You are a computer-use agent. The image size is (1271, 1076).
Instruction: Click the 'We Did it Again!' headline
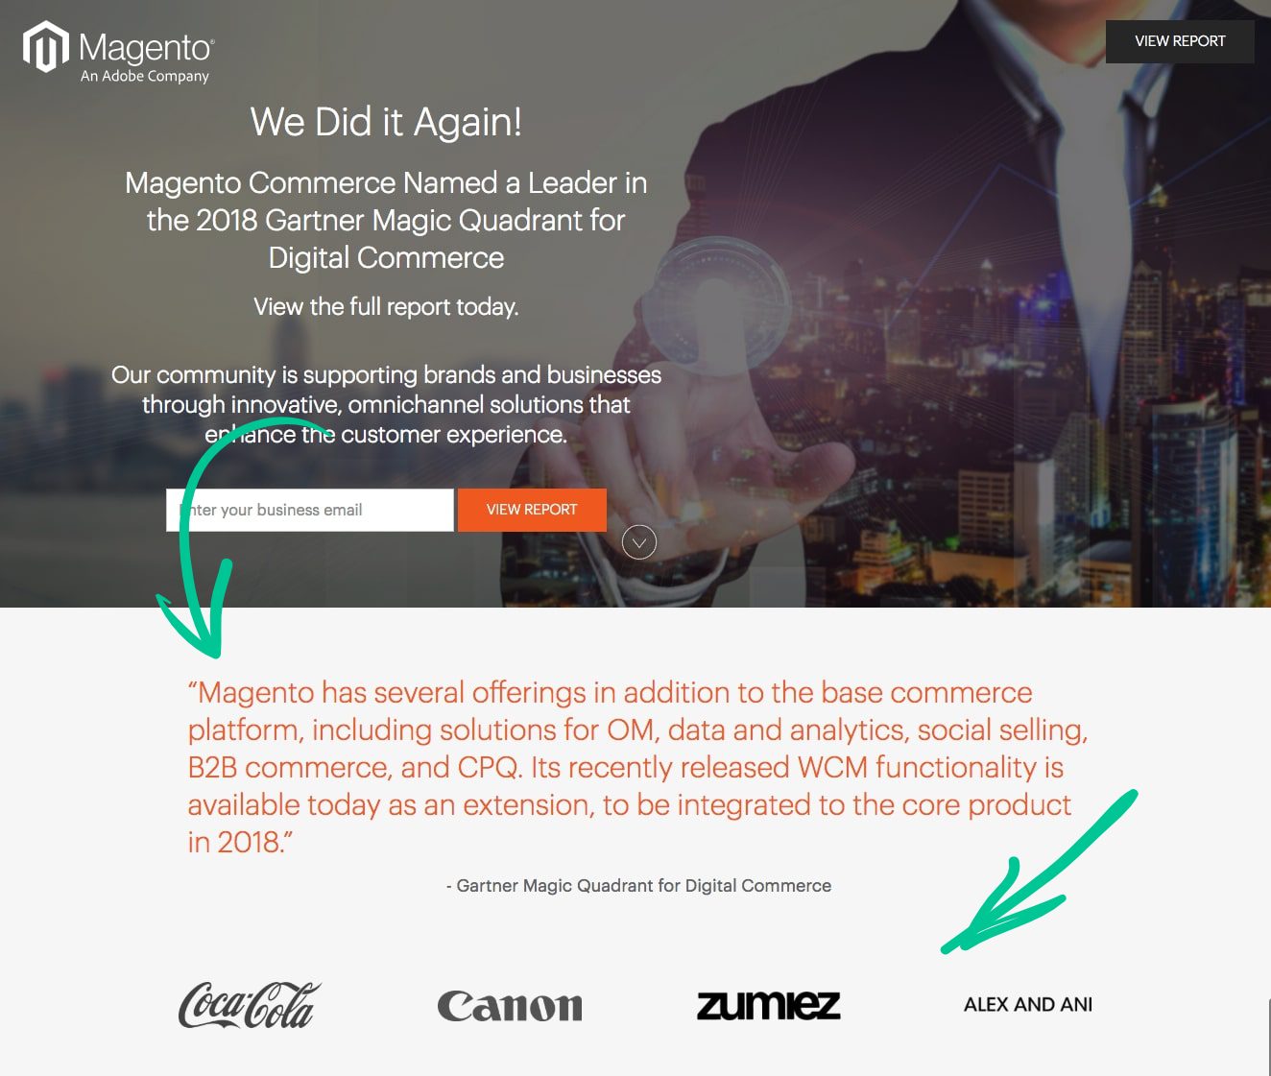386,122
